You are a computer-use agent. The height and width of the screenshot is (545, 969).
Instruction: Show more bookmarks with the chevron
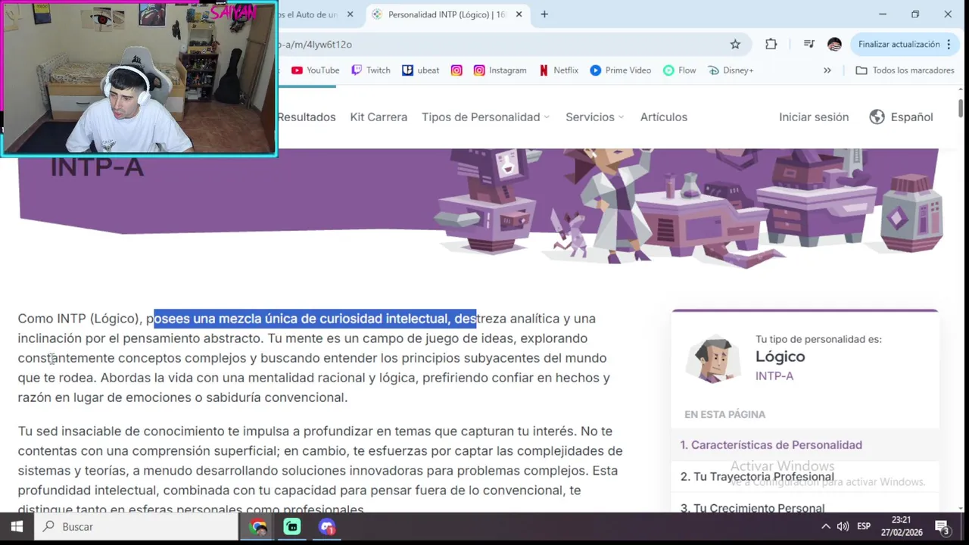point(827,70)
